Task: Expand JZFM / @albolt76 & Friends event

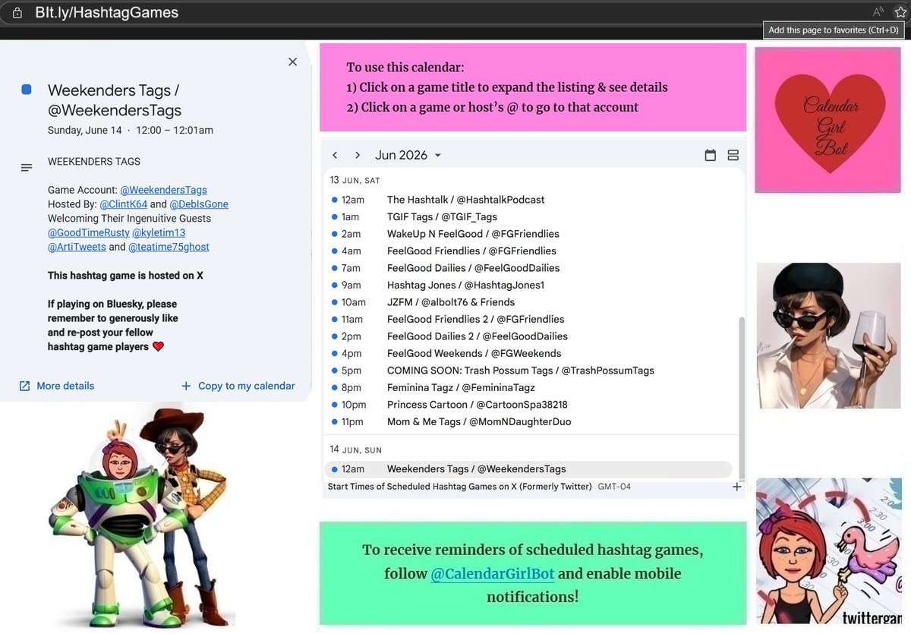Action: click(x=530, y=302)
